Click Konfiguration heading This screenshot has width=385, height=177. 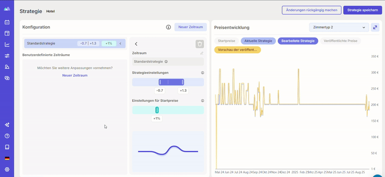tap(36, 27)
